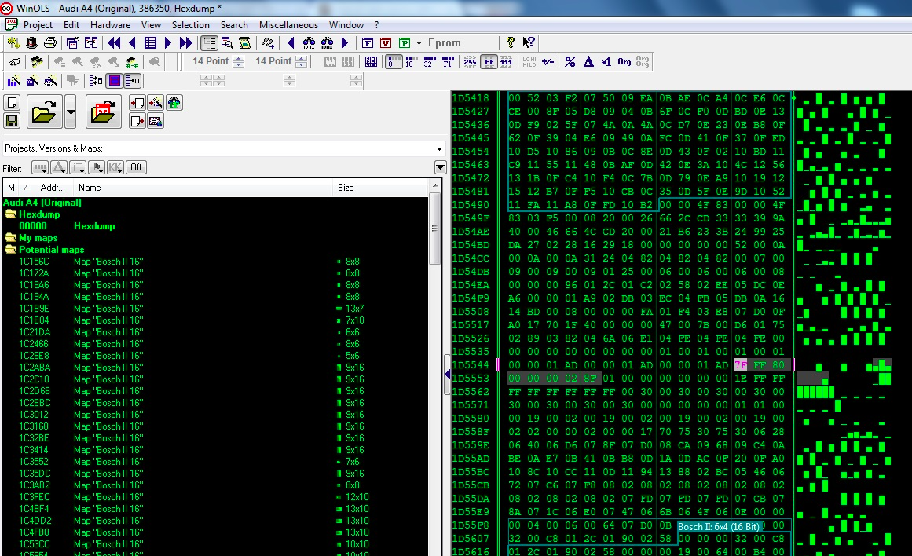Screen dimensions: 912x556
Task: Jump to last with double right arrow
Action: 185,42
